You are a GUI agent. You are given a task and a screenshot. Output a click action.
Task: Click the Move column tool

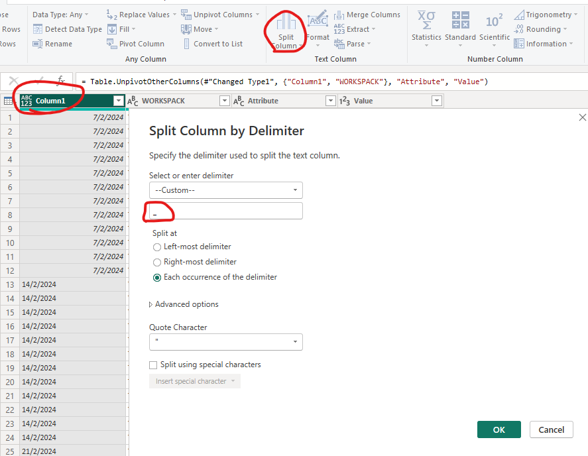click(x=200, y=29)
